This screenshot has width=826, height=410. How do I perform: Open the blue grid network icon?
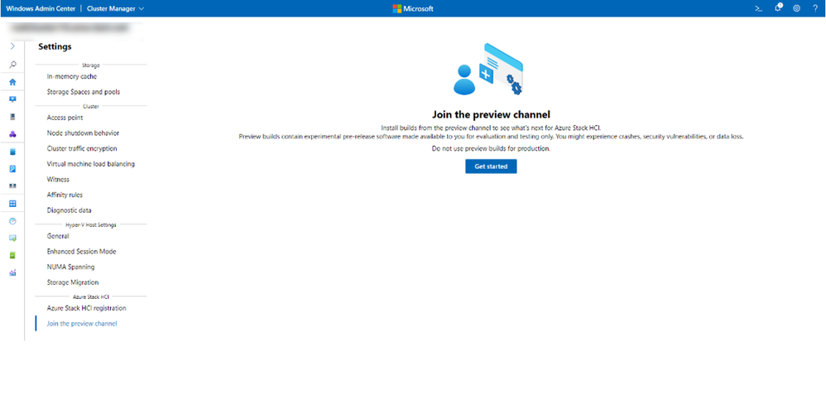[12, 204]
